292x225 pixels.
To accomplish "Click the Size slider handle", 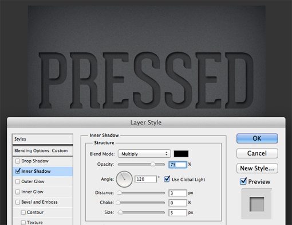I will (120, 212).
